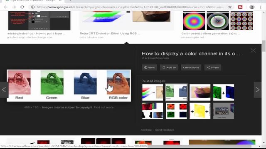Open Color-coded pattern generation result thumbnail
The image size is (266, 149).
[218, 20]
